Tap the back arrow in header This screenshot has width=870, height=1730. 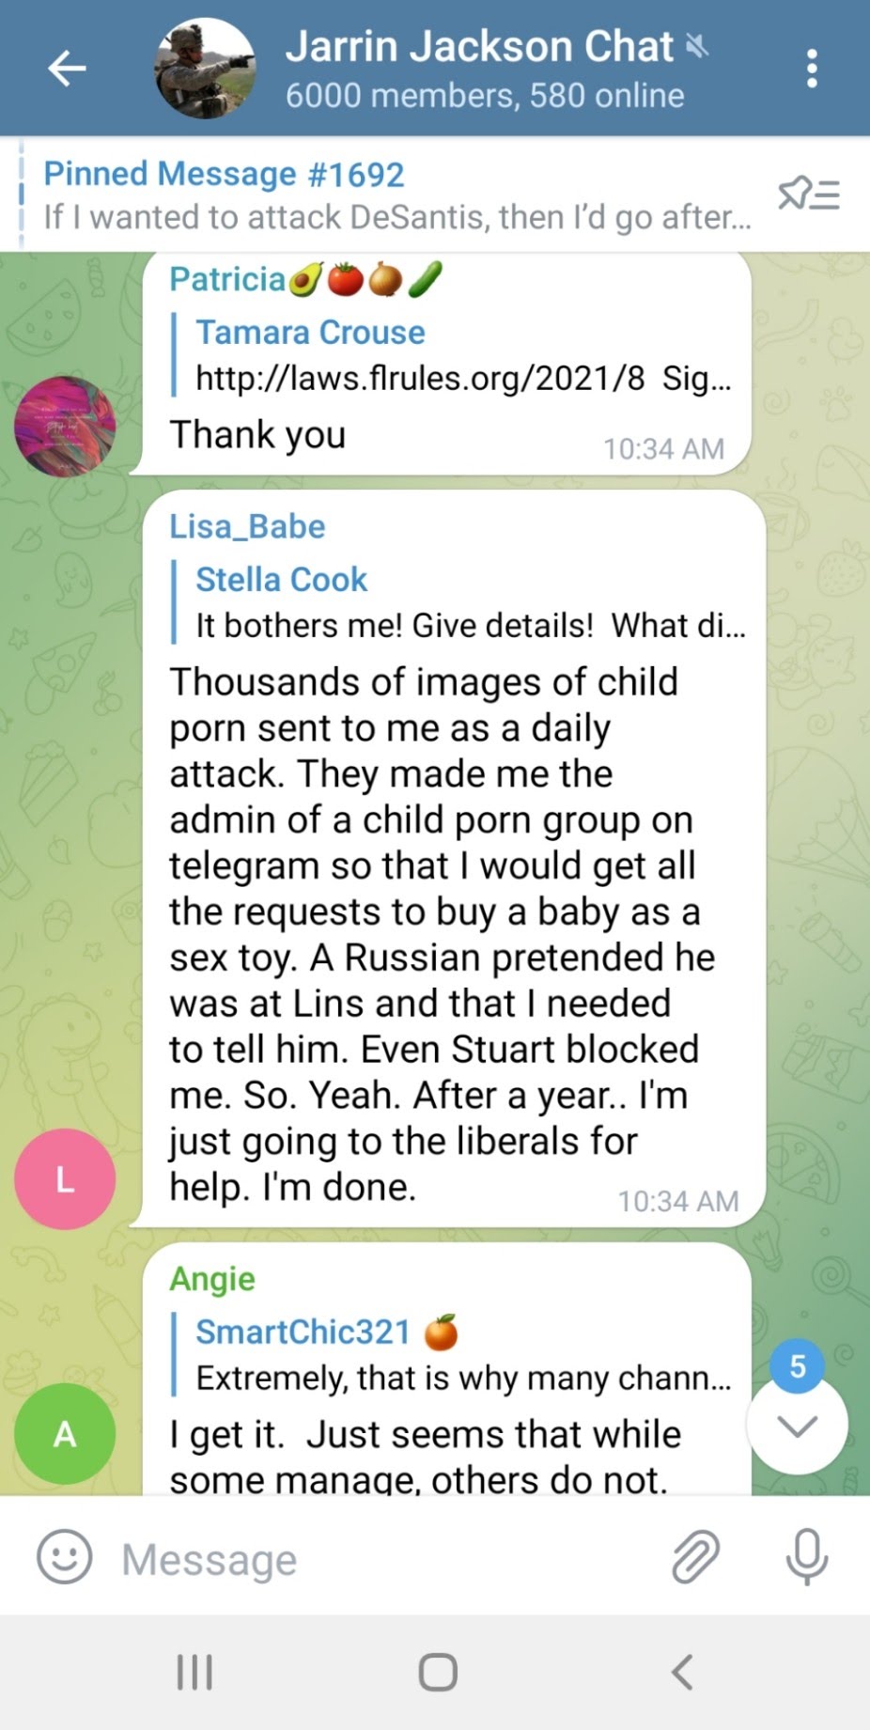tap(67, 69)
